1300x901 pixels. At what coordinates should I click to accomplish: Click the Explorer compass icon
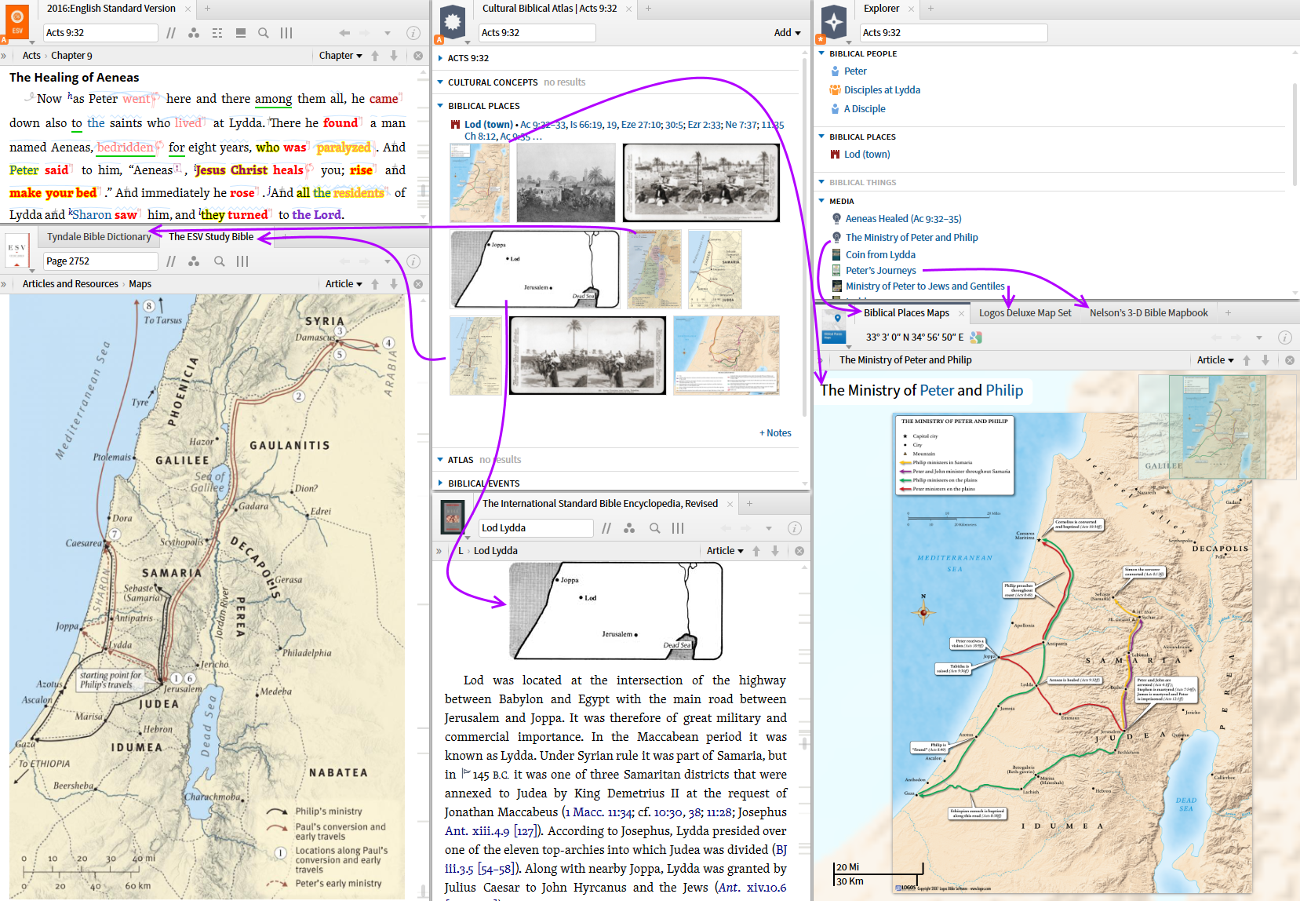[x=833, y=21]
